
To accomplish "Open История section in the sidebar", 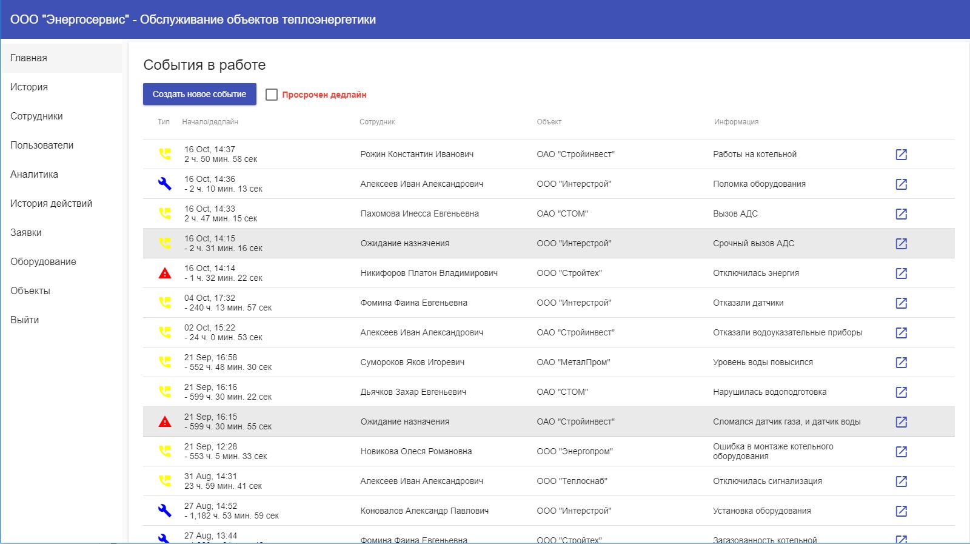I will [x=61, y=87].
